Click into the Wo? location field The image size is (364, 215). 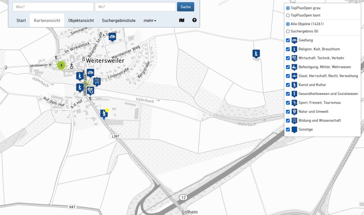click(135, 7)
